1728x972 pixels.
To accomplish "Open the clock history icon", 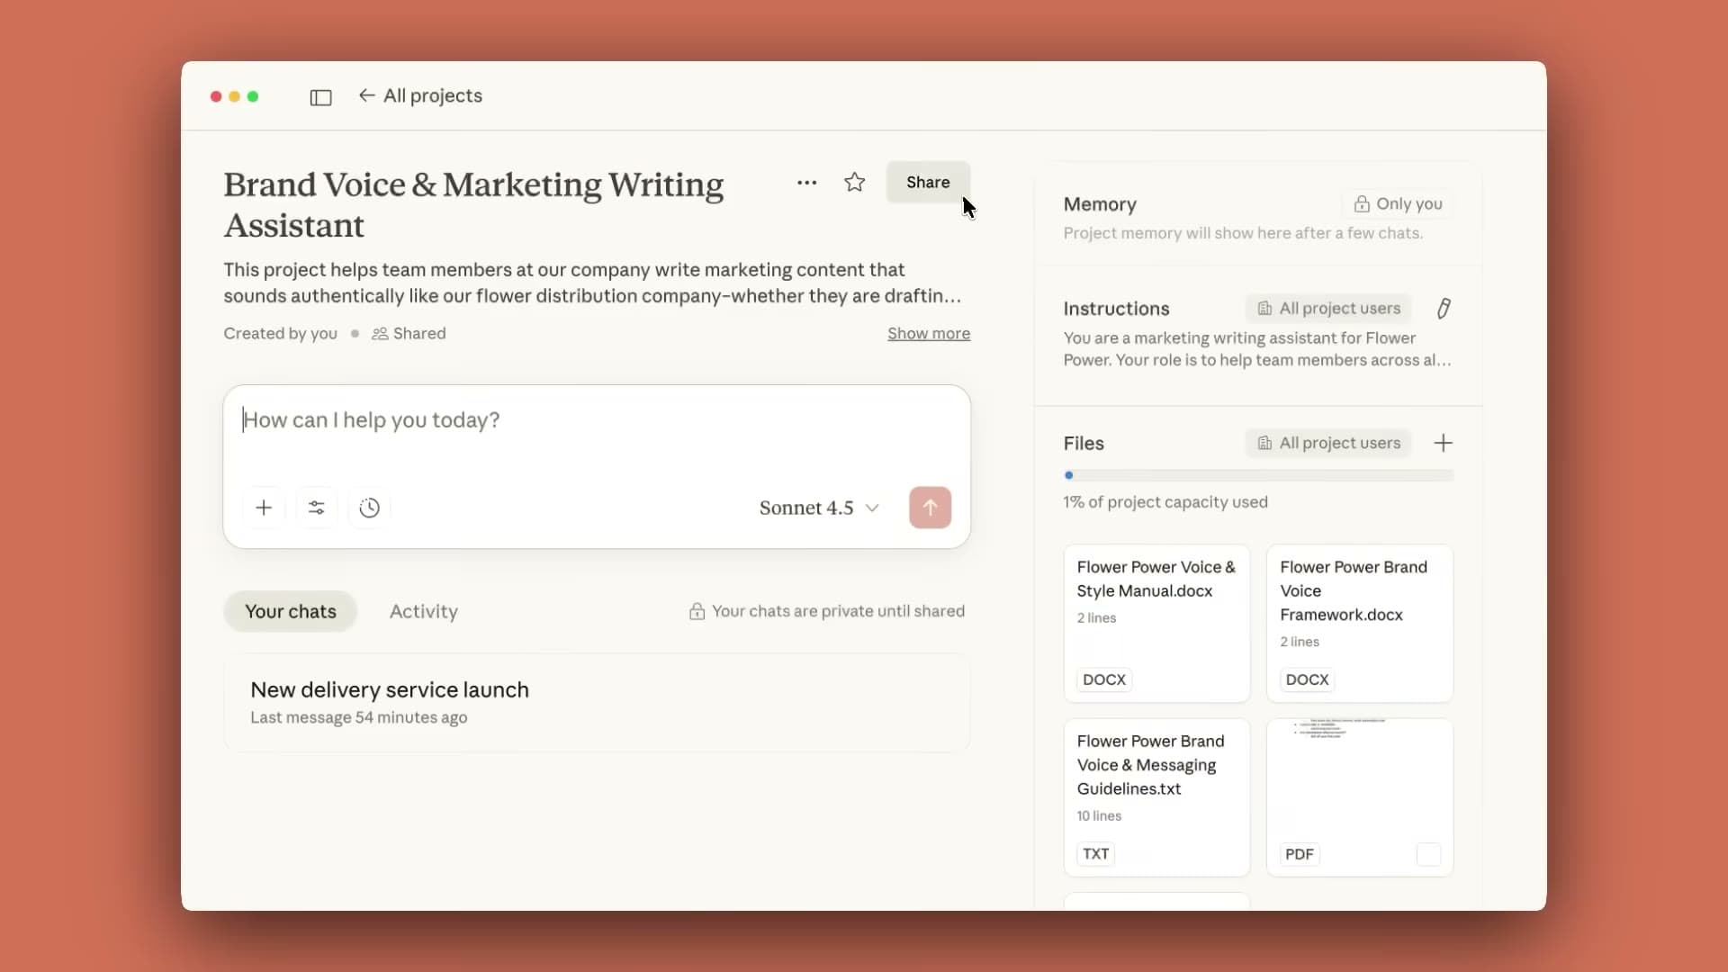I will [x=369, y=508].
